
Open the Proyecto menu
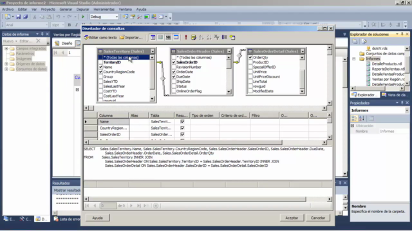pyautogui.click(x=48, y=9)
